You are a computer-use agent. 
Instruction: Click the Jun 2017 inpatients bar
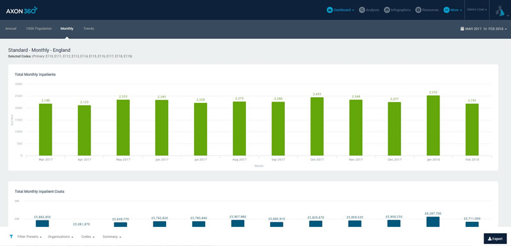[x=162, y=128]
